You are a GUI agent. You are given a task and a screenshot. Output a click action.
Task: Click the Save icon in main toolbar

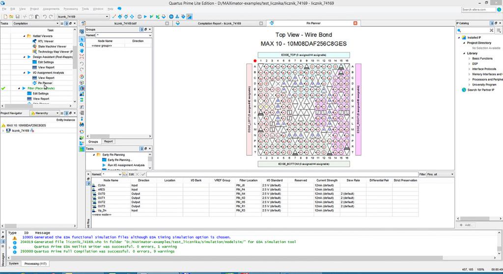click(17, 17)
